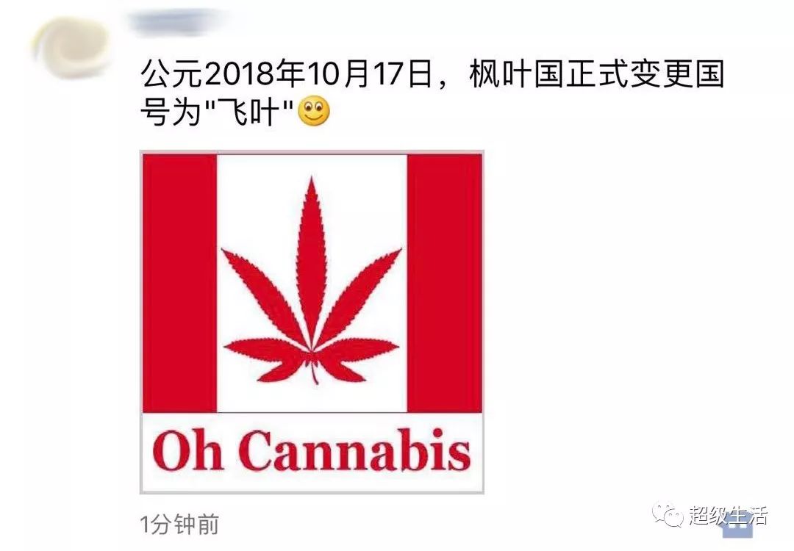Tap the smiley emoji in the post
Viewport: 794px width, 551px height.
pos(313,112)
